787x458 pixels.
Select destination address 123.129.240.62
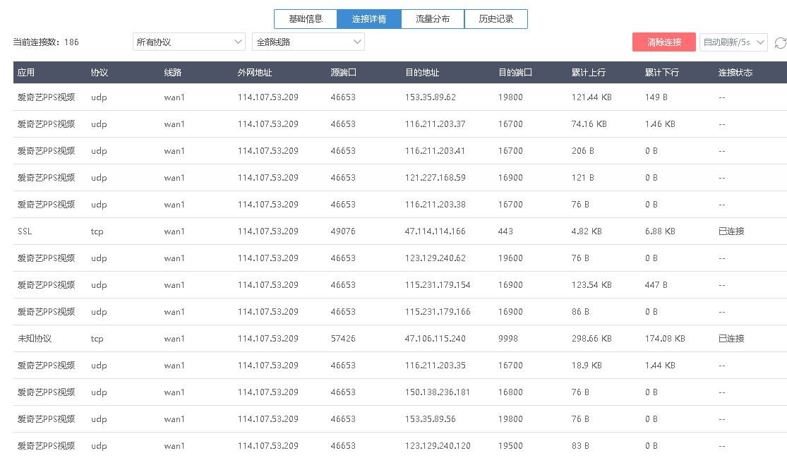click(435, 258)
